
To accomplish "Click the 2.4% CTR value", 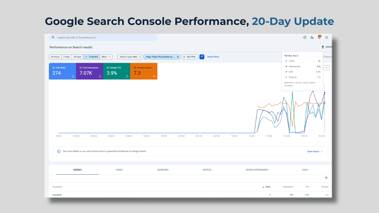I will [307, 195].
